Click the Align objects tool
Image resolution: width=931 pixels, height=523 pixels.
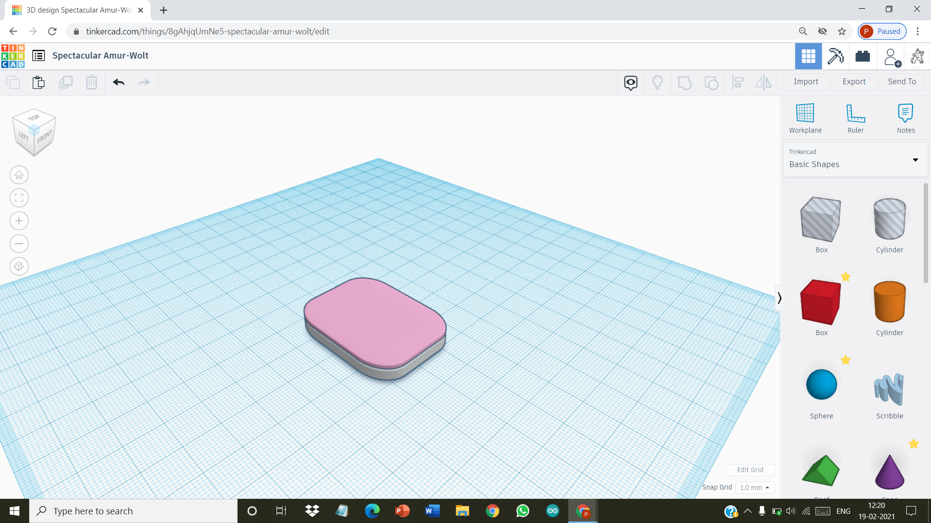click(738, 82)
